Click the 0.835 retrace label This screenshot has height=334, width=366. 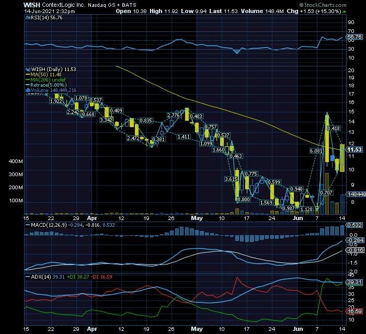point(146,121)
